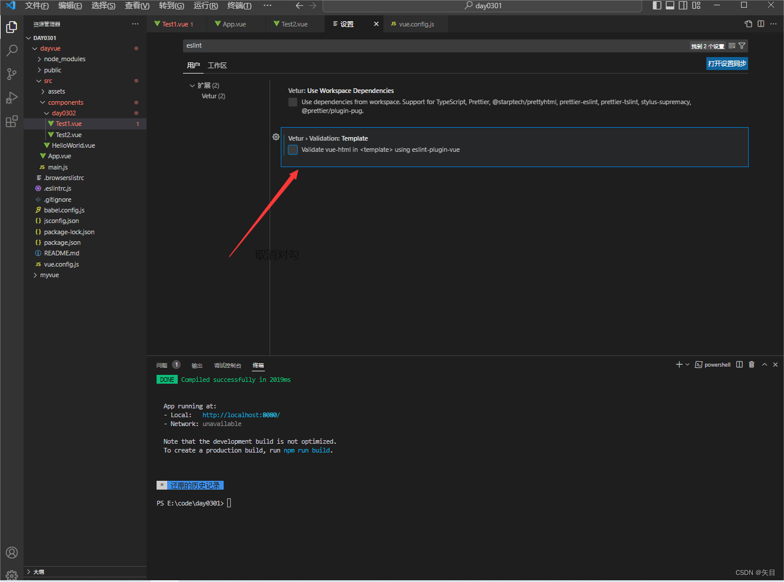Open the terminal launch profile dropdown arrow
The height and width of the screenshot is (582, 784).
tap(687, 365)
